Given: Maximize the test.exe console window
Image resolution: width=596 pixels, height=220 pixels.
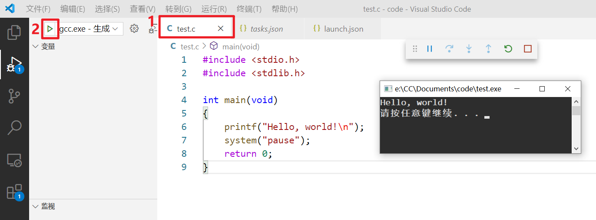Looking at the screenshot, I should (542, 89).
